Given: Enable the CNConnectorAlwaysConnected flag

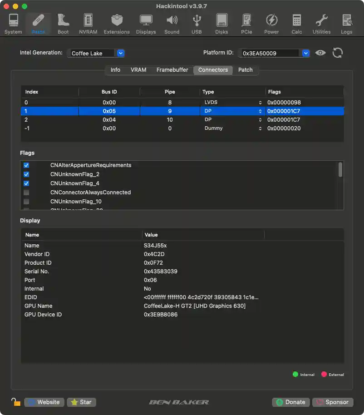Looking at the screenshot, I should (x=26, y=192).
